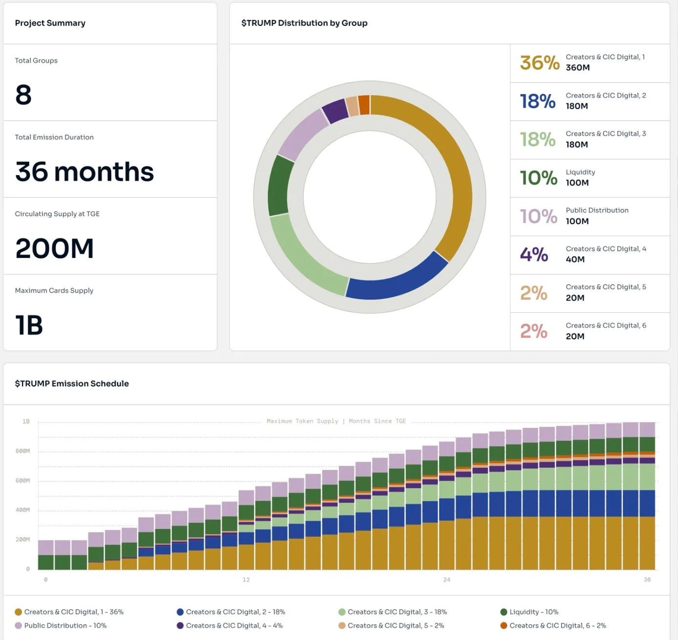
Task: Click the Total Groups value 8
Action: [x=23, y=95]
